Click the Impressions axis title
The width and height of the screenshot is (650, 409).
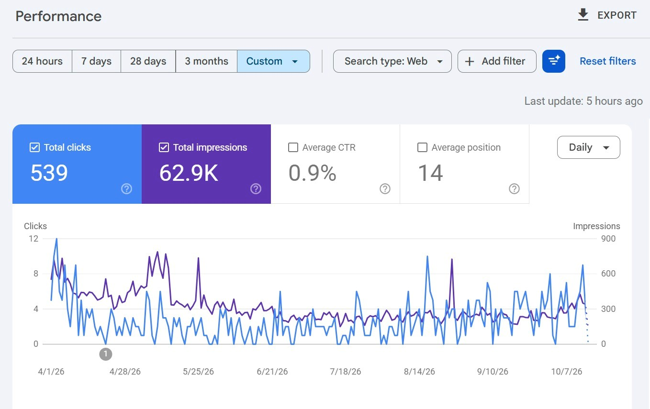596,226
